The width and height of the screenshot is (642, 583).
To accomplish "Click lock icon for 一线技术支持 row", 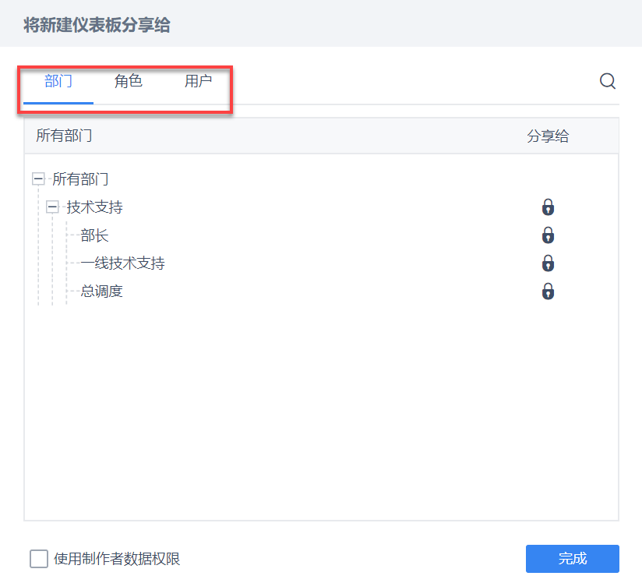I will [x=548, y=263].
